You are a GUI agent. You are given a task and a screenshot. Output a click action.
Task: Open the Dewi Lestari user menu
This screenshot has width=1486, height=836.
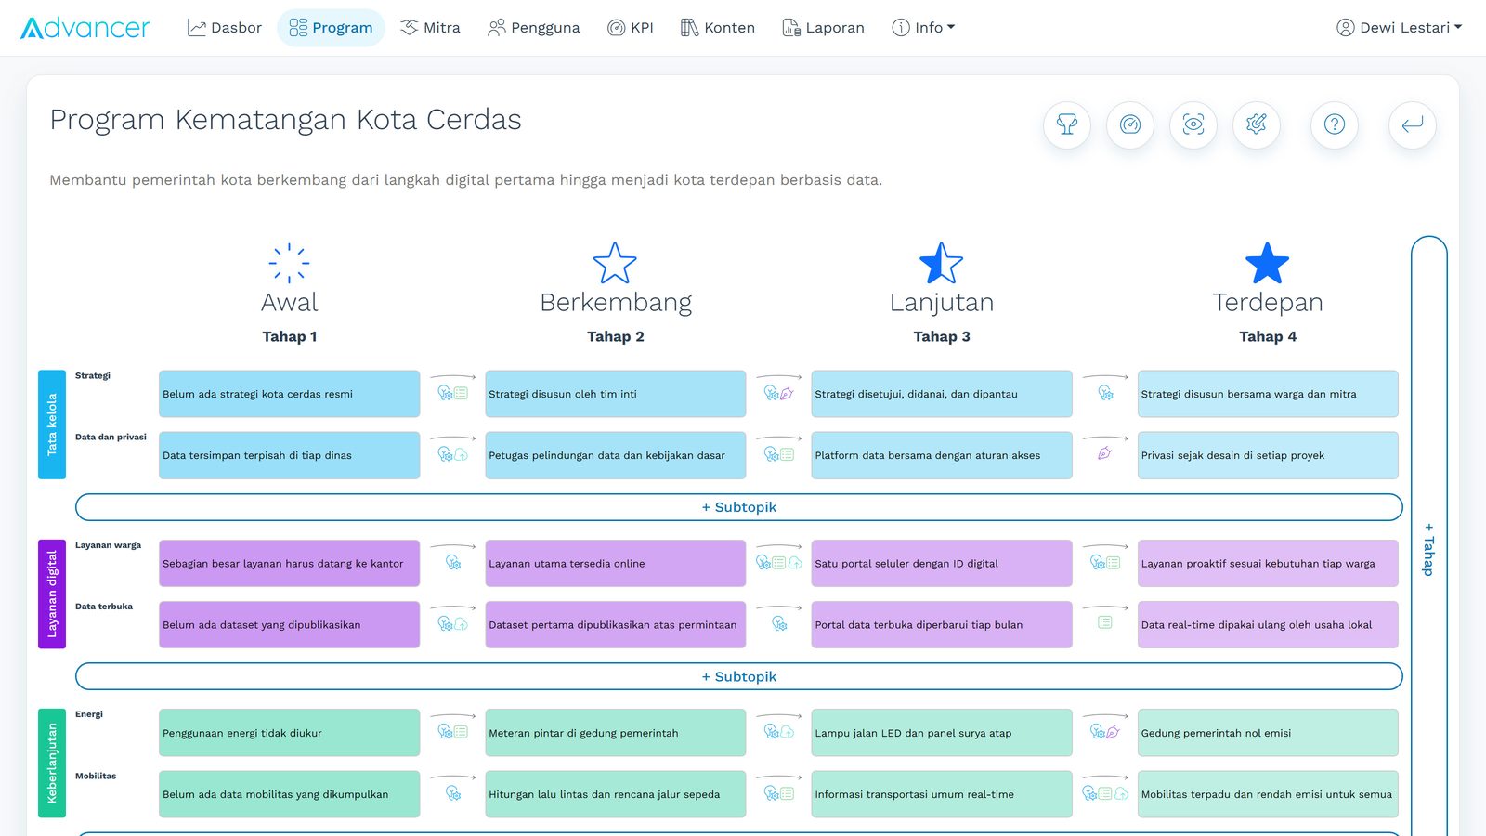pos(1399,28)
